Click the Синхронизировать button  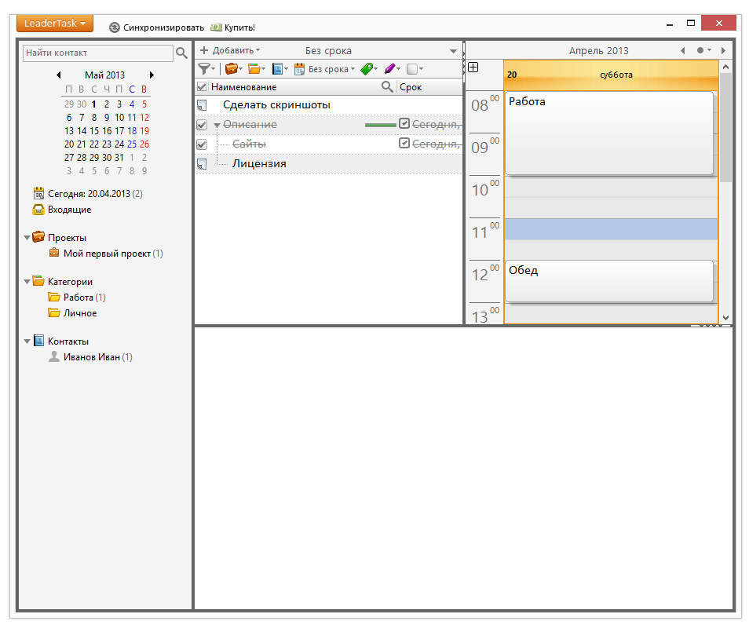click(x=157, y=27)
